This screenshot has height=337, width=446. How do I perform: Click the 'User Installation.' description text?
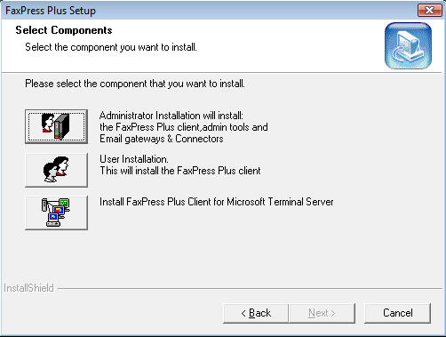(134, 159)
